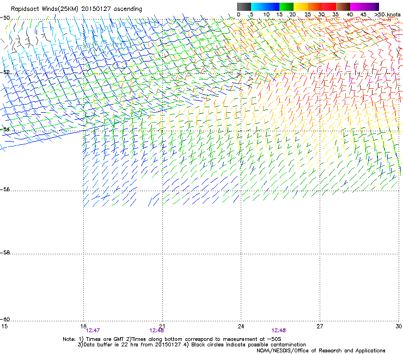Screen dimensions: 403x354
Task: Click the purple 12:48 time near longitude 25
Action: click(279, 331)
